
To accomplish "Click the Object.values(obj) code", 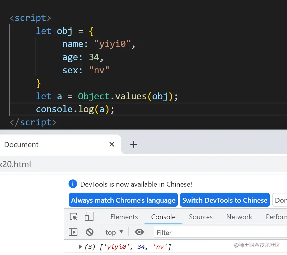I will point(125,96).
